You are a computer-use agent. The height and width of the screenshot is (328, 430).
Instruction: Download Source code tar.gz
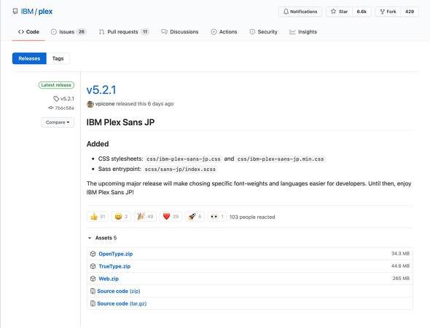click(122, 303)
